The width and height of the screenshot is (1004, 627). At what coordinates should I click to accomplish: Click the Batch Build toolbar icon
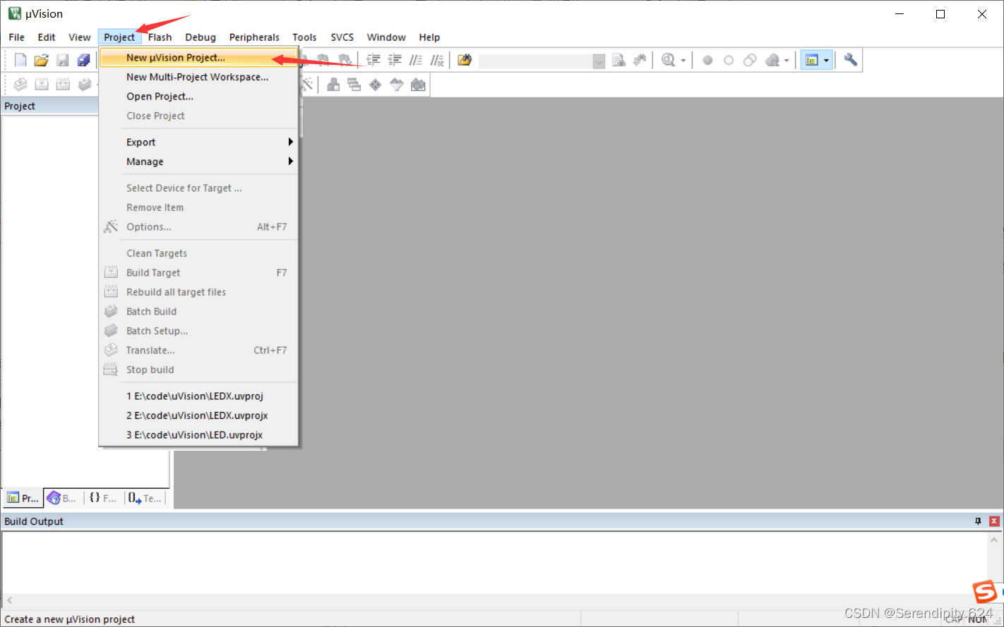click(85, 85)
